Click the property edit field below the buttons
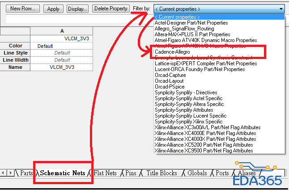 point(80,19)
